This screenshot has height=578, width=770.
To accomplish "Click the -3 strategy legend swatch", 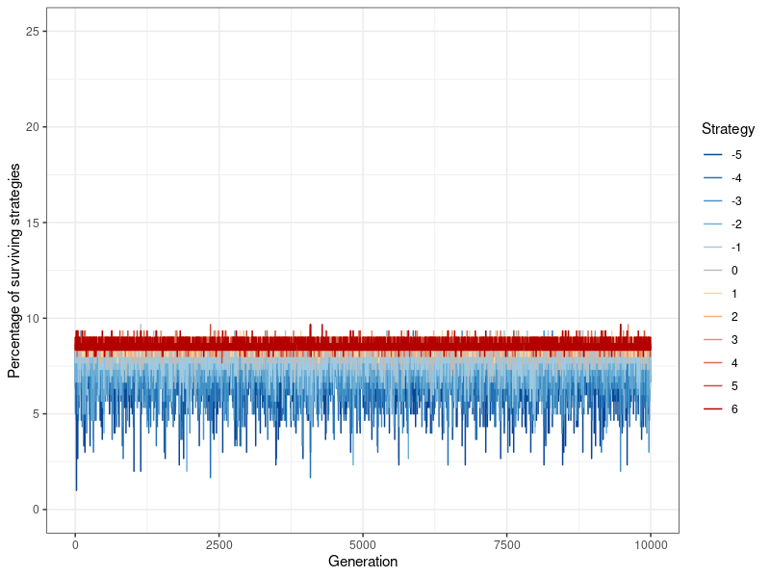I will coord(712,201).
